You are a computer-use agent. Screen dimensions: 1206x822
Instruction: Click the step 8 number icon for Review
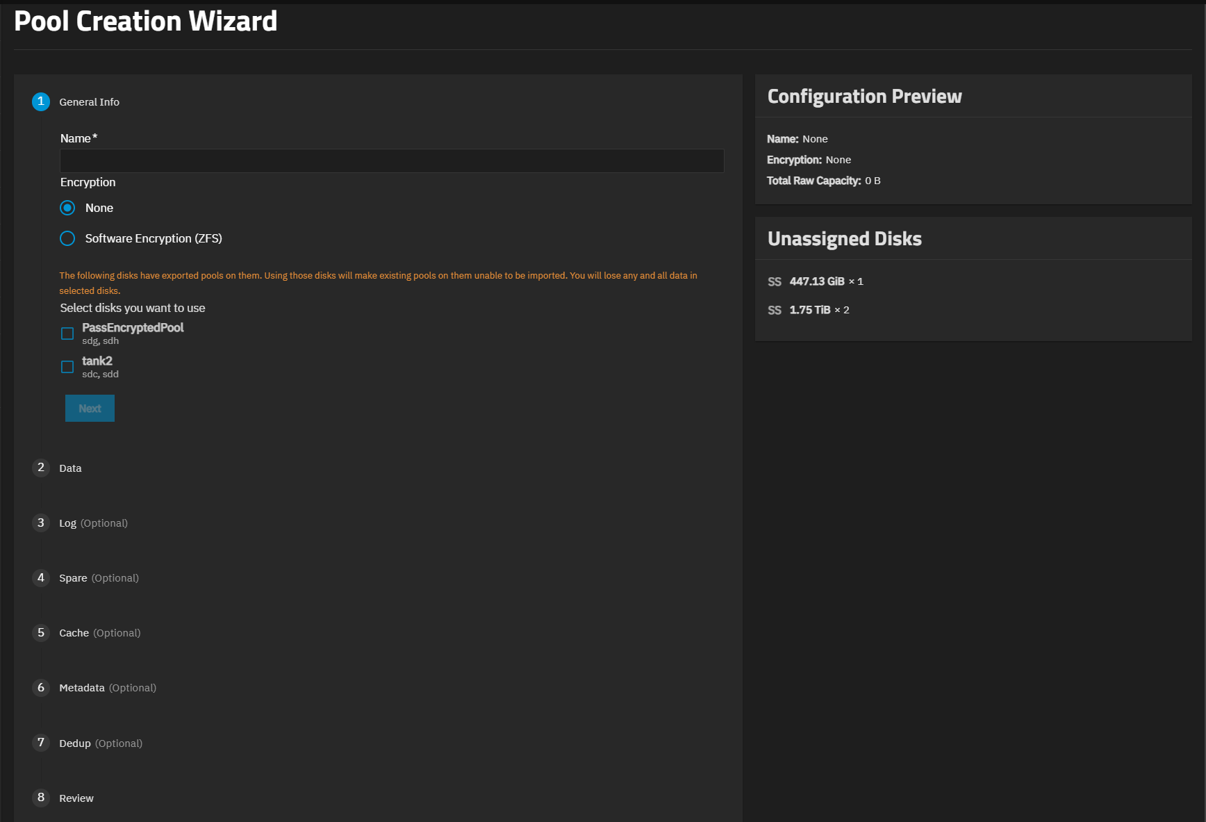tap(41, 798)
